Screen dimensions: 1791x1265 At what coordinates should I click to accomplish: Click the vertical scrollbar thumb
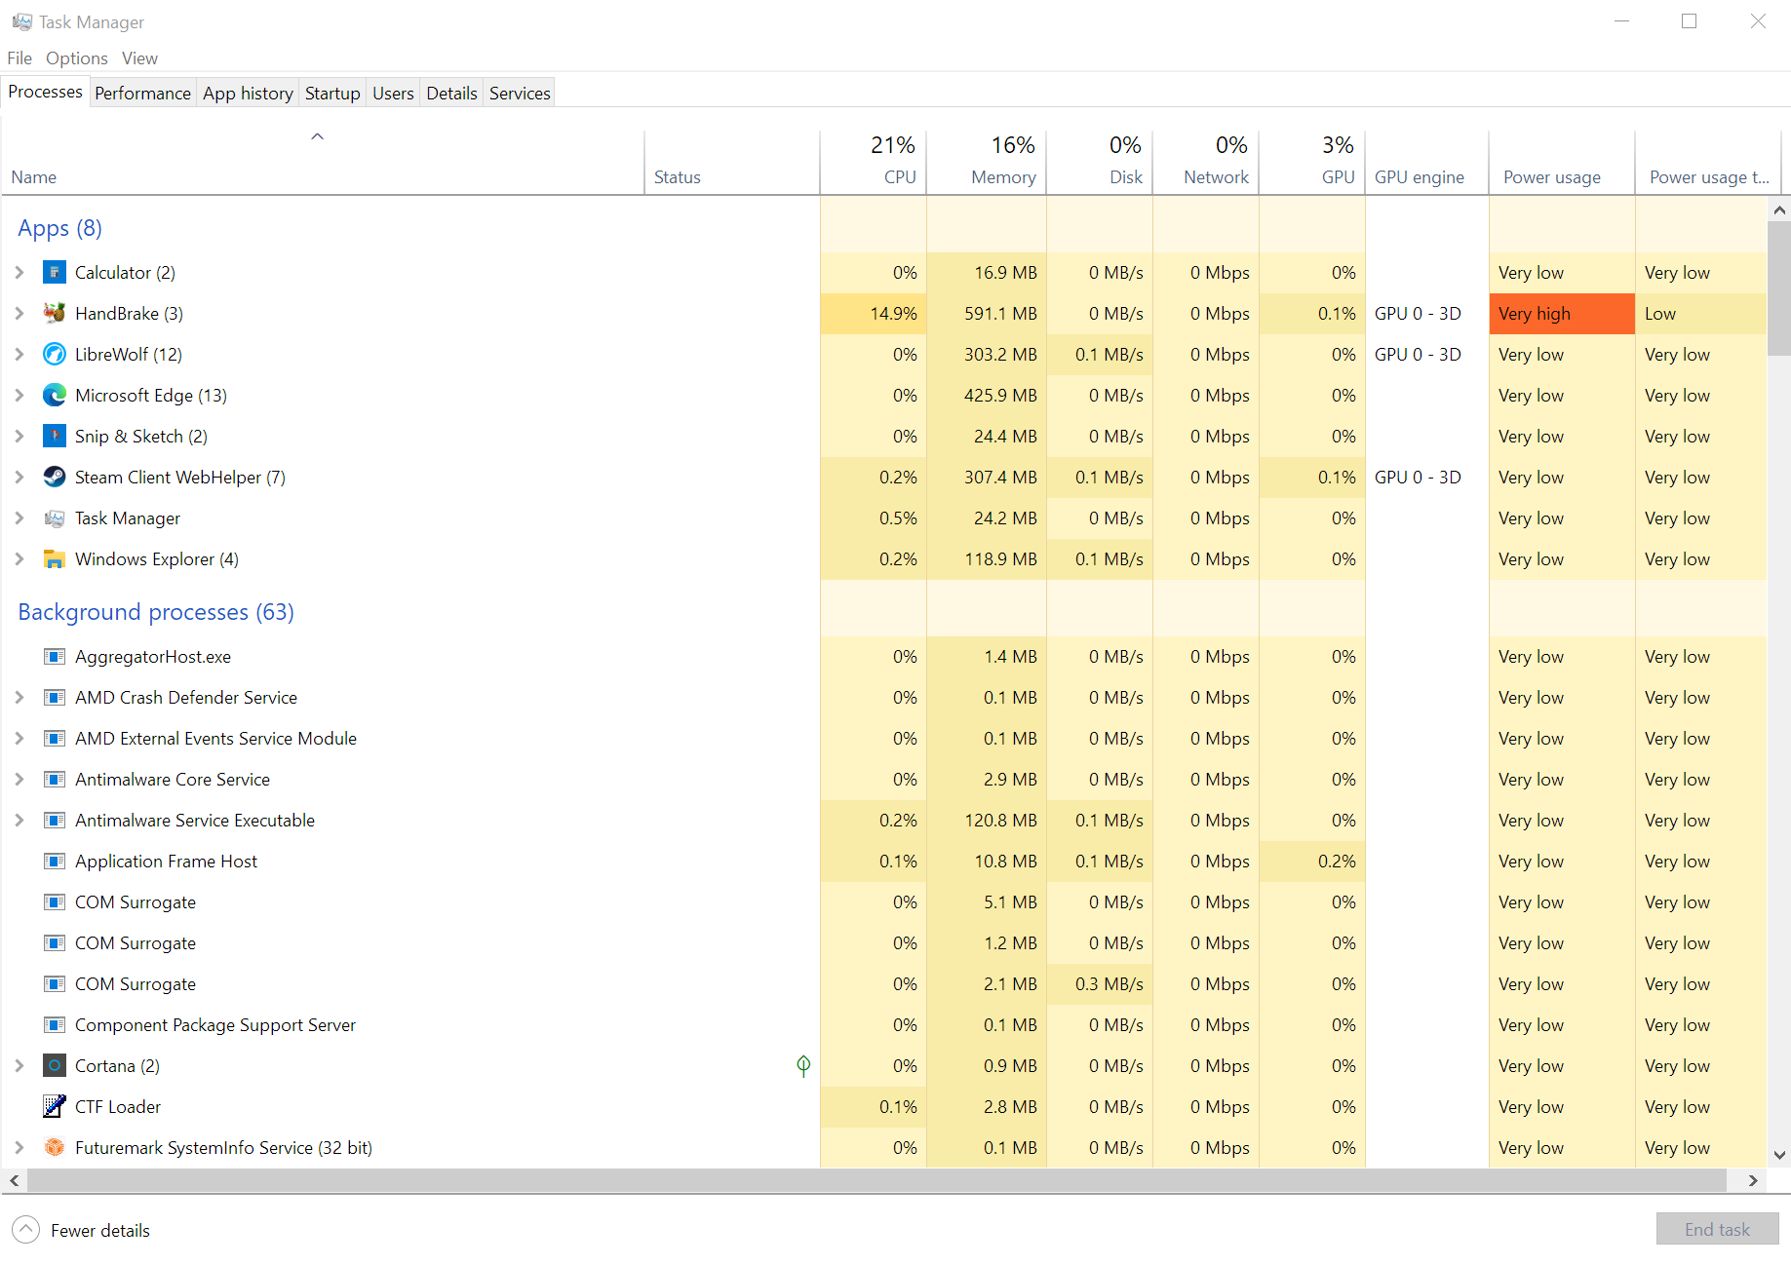pos(1779,288)
